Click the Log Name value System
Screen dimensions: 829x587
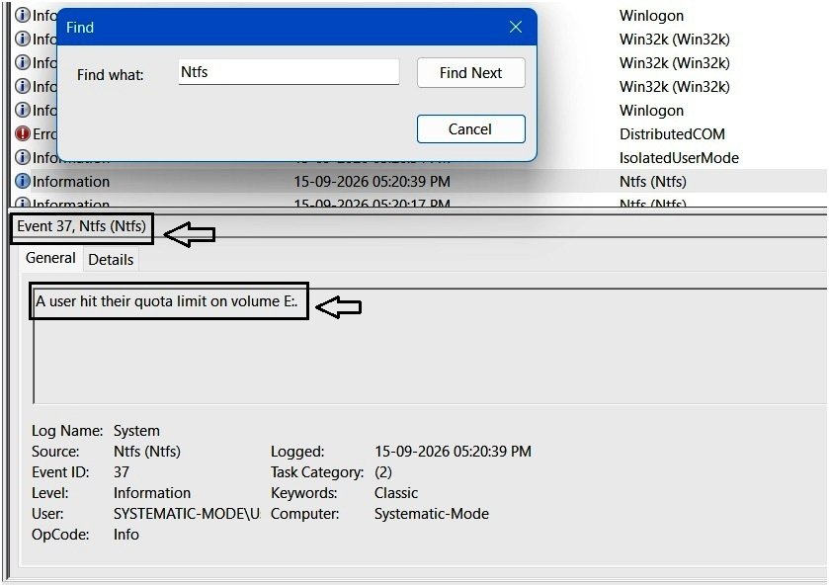coord(136,431)
